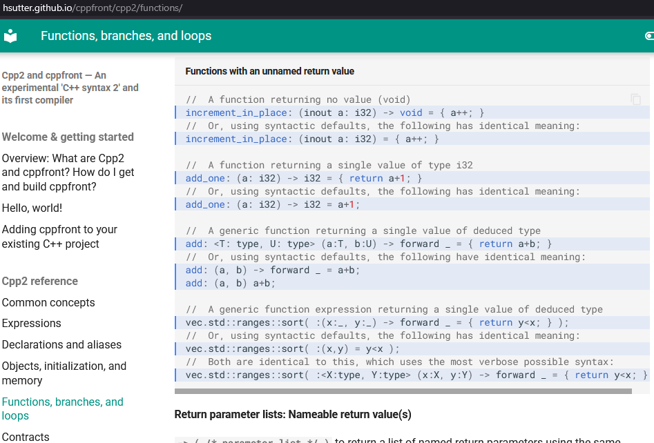654x443 pixels.
Task: Go to Common concepts page
Action: click(48, 302)
